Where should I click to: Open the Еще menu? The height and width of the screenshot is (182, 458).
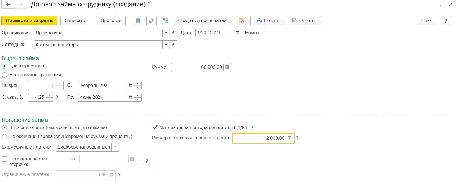coord(427,21)
